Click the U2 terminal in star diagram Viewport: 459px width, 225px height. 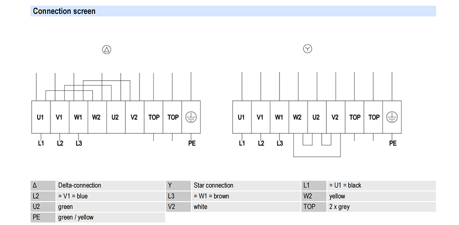317,117
